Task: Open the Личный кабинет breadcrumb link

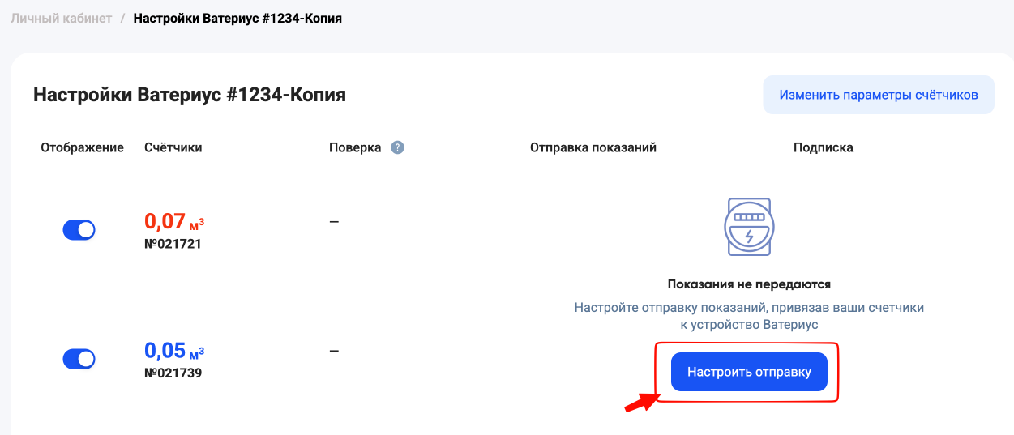Action: click(61, 18)
